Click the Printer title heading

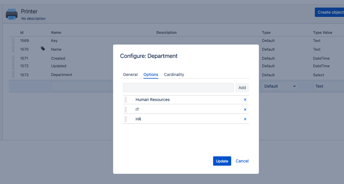click(x=29, y=11)
